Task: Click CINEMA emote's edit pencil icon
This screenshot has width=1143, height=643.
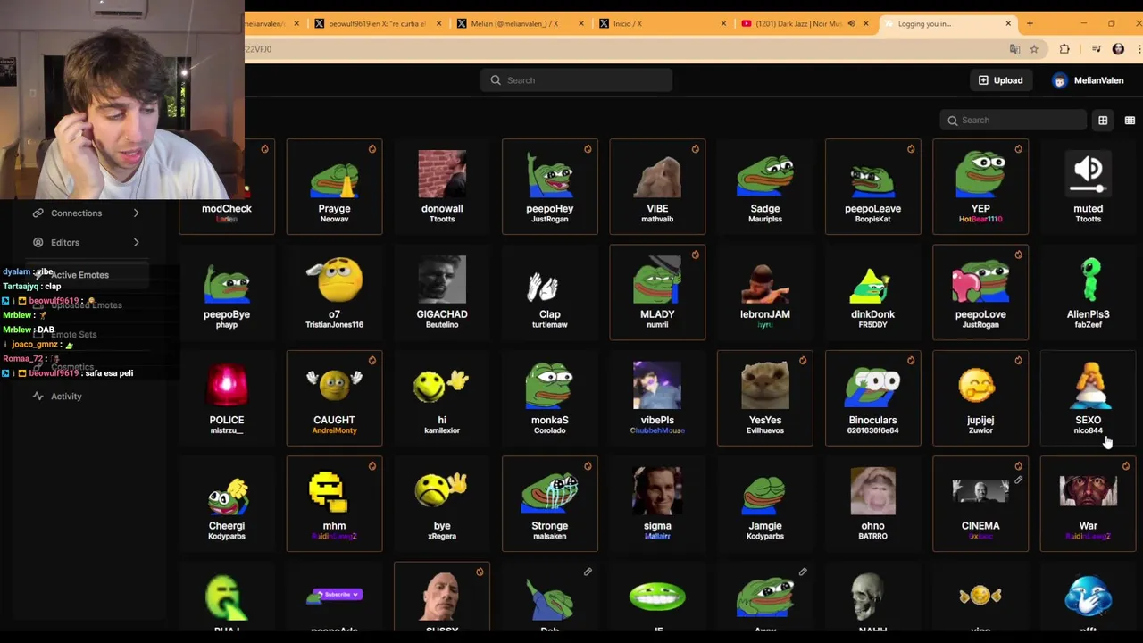Action: tap(1018, 480)
